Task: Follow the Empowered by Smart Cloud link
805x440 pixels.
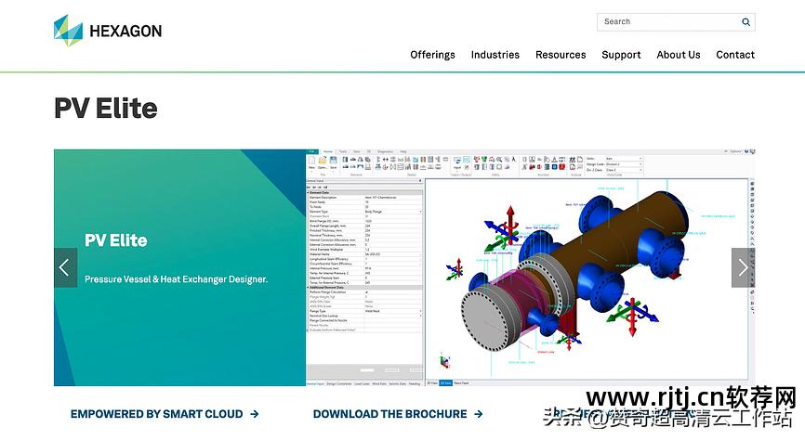Action: (x=165, y=414)
